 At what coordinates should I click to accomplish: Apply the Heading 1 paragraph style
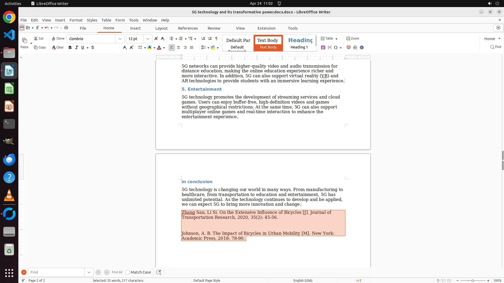(299, 43)
